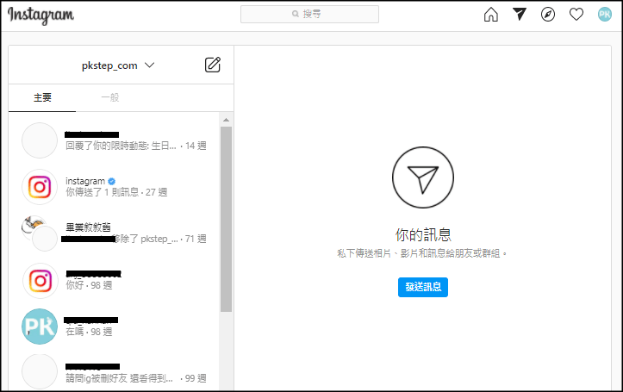Viewport: 623px width, 392px height.
Task: Open the instagram verified conversation
Action: click(114, 187)
